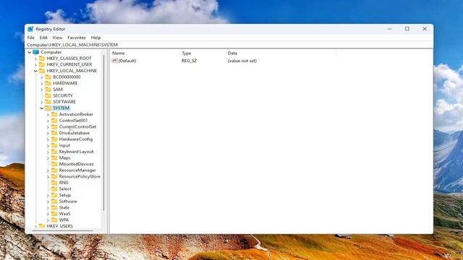Click the tree pane horizontal scrollbar
Viewport: 463px width, 260px height.
tap(63, 230)
